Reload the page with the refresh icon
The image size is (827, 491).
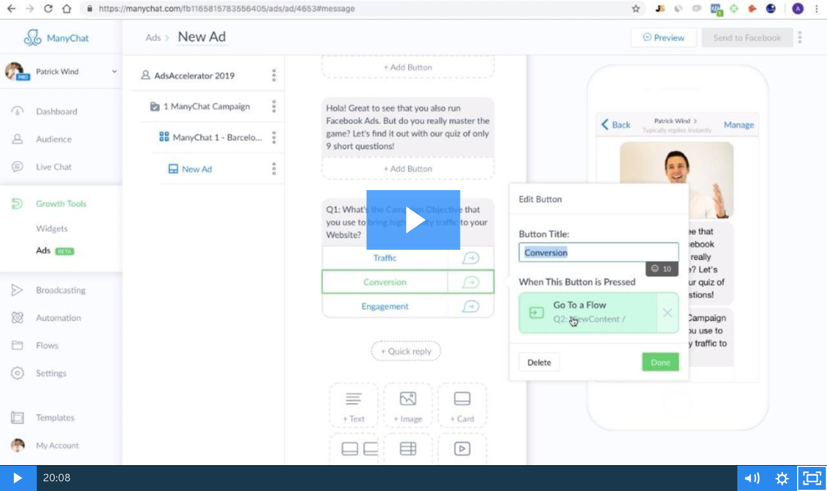click(48, 9)
